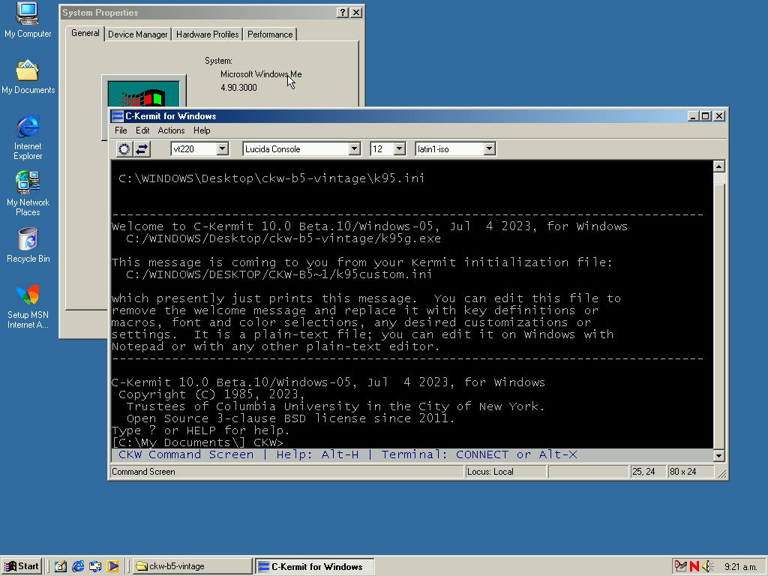
Task: Launch Outlook Express from quick launch bar
Action: [95, 566]
